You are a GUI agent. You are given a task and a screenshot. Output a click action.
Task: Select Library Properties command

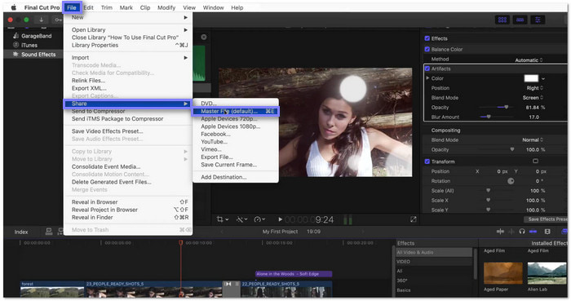click(128, 45)
